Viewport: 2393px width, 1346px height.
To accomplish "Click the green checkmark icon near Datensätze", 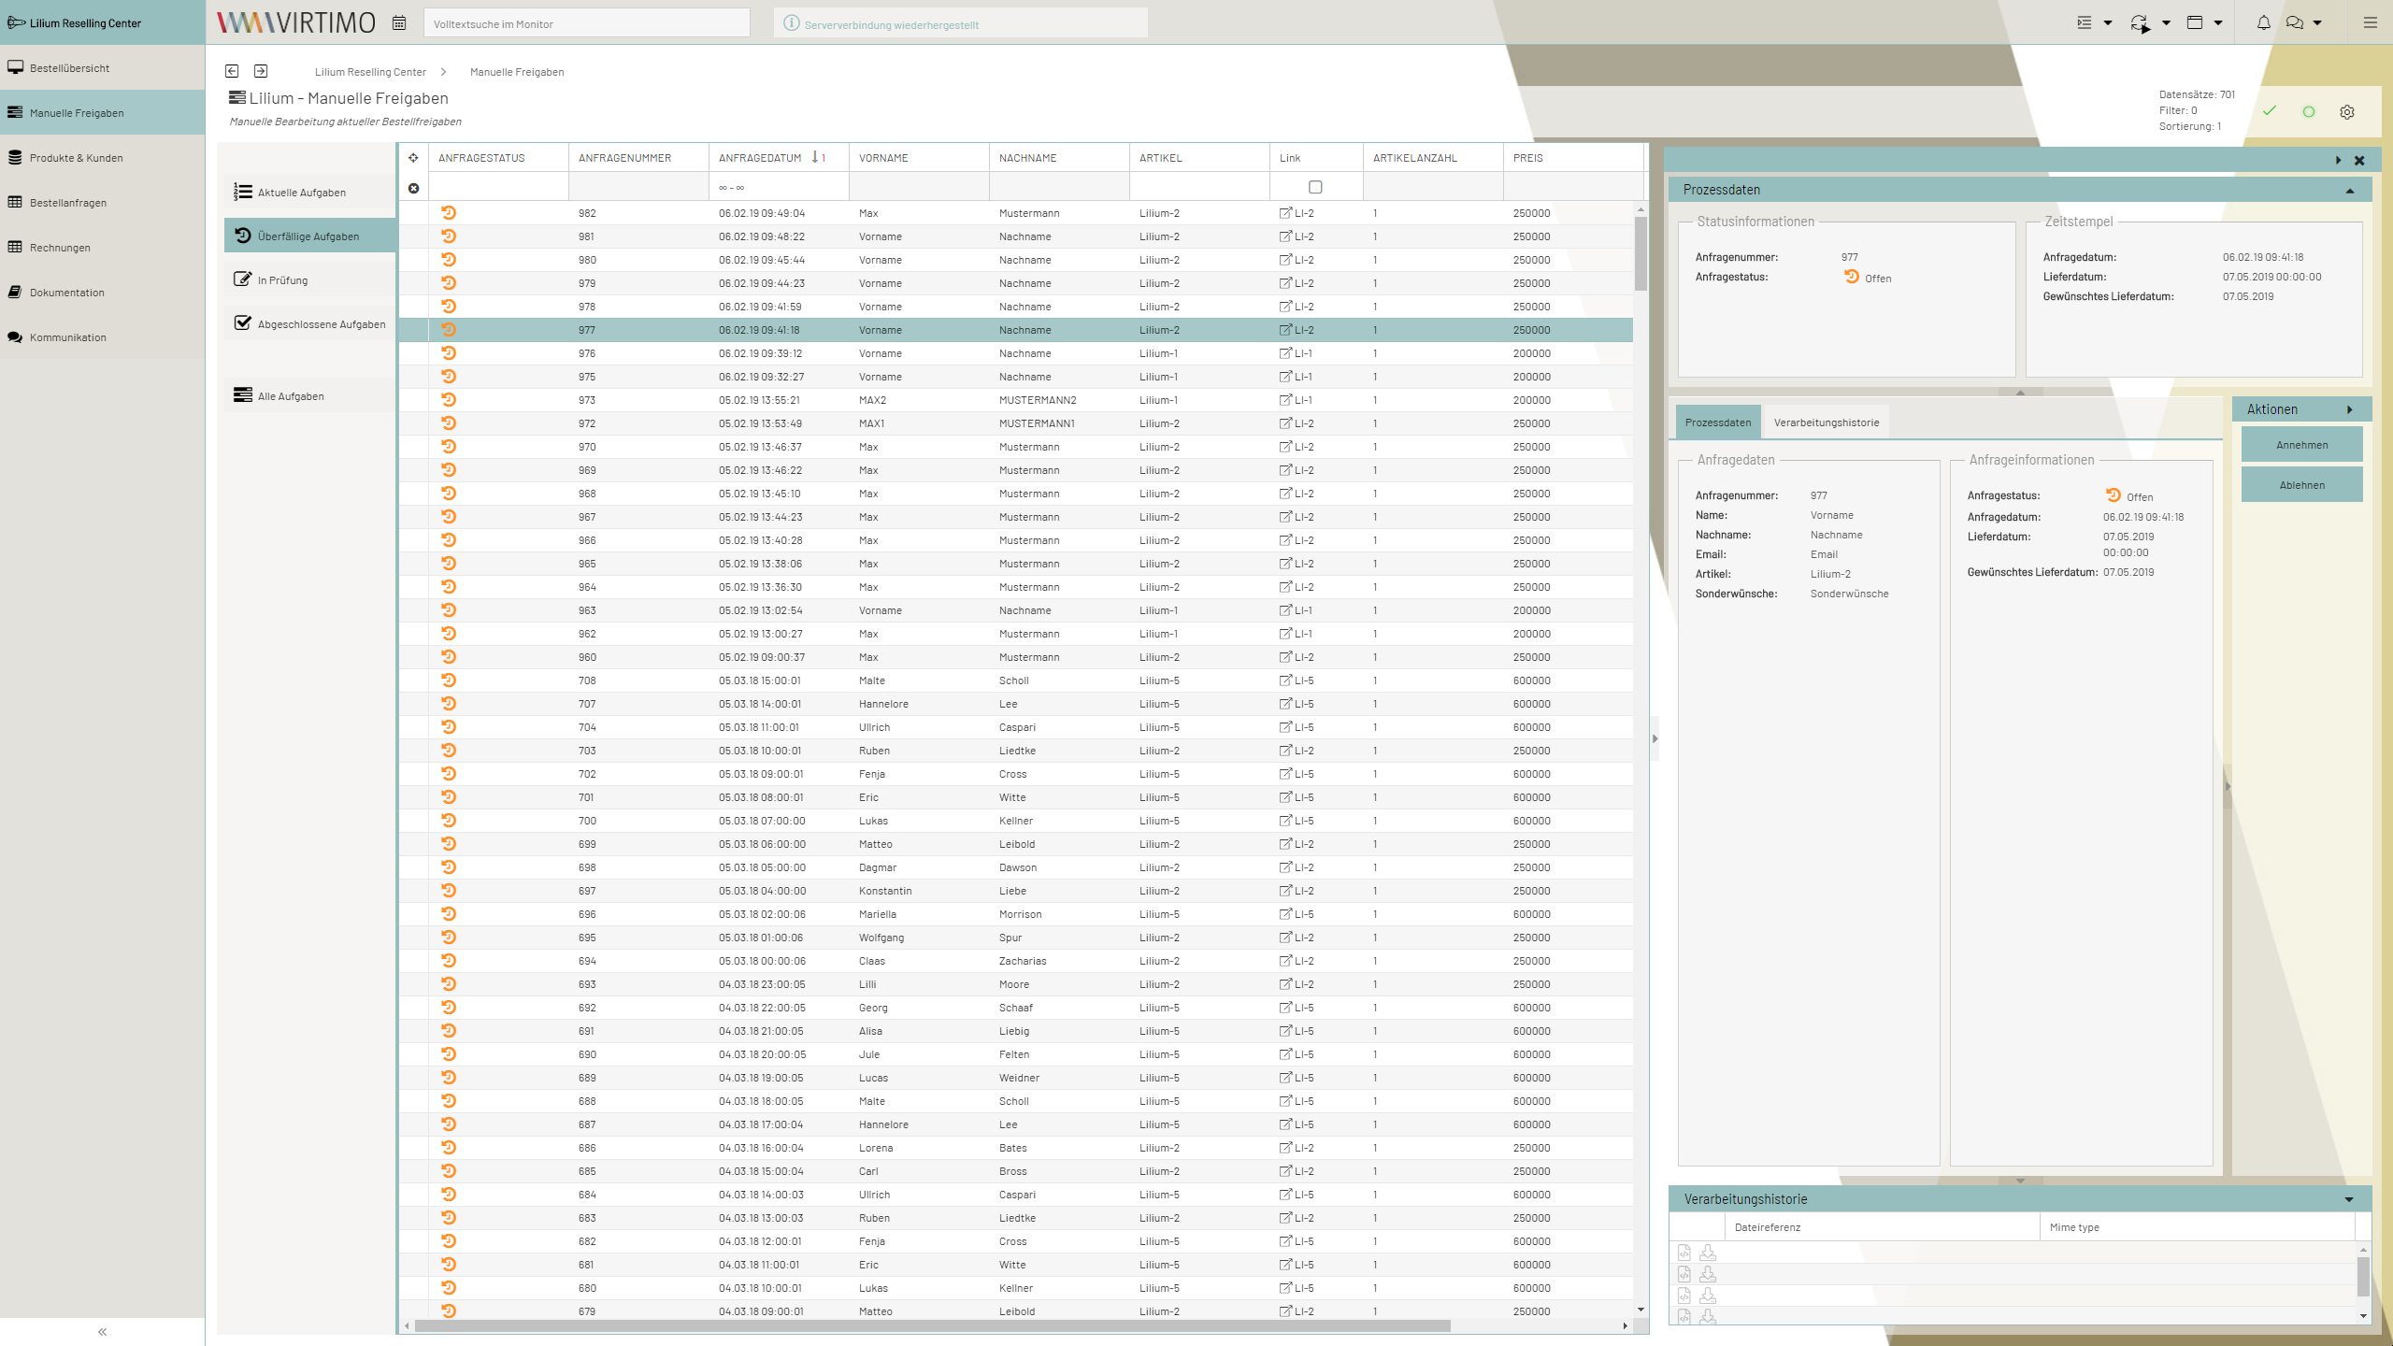I will pyautogui.click(x=2269, y=111).
